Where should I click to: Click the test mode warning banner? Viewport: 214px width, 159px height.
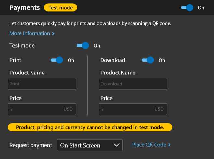(x=90, y=127)
